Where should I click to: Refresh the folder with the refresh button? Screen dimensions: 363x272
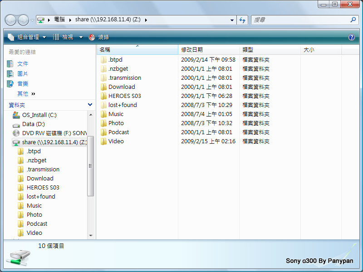(242, 20)
